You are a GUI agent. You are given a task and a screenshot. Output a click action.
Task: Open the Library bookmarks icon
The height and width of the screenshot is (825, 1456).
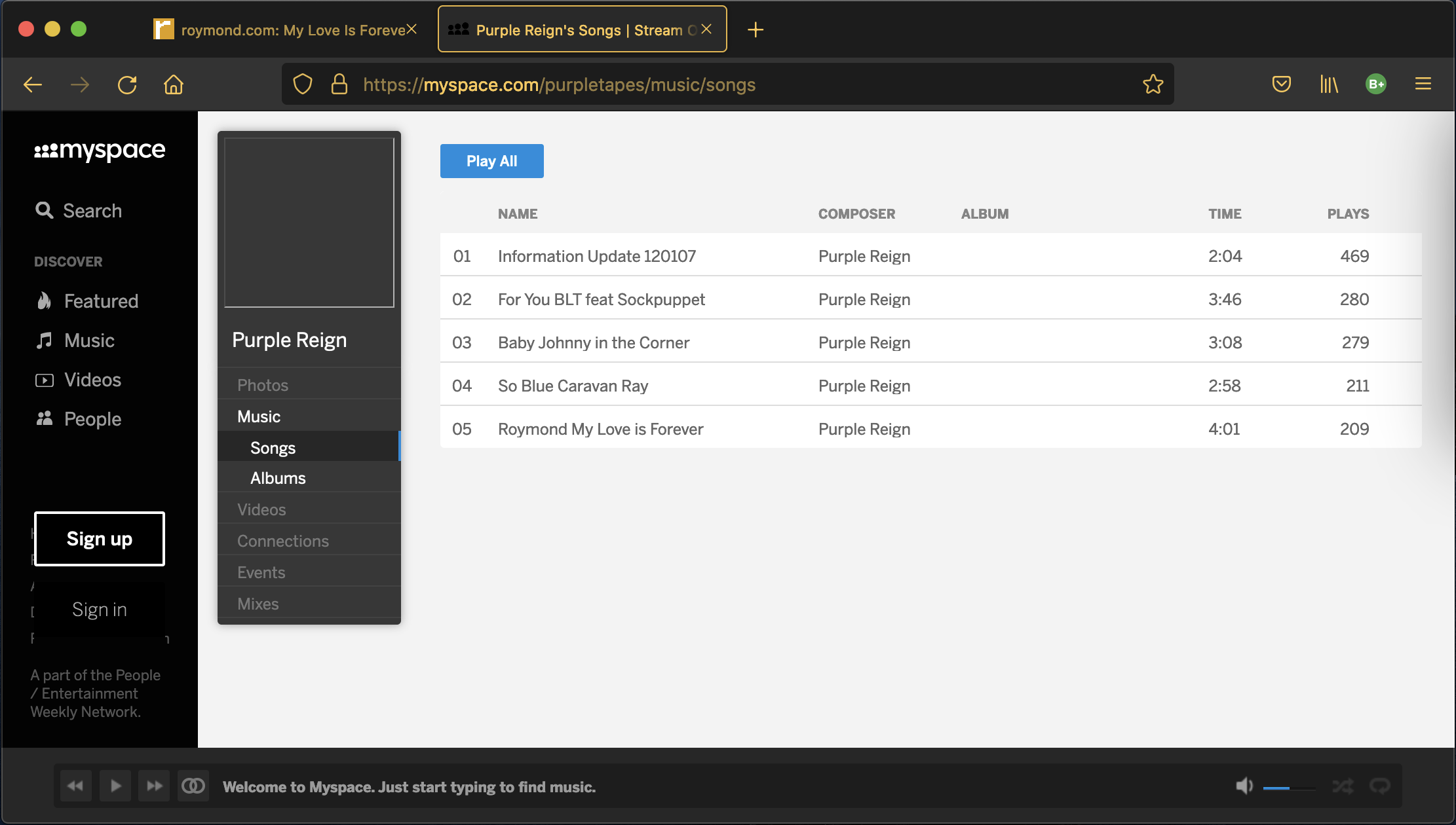coord(1329,84)
